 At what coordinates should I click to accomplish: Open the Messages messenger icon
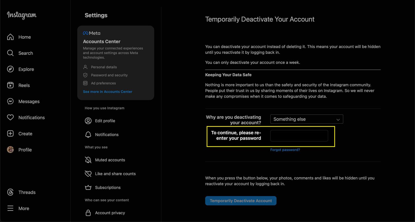tap(10, 101)
